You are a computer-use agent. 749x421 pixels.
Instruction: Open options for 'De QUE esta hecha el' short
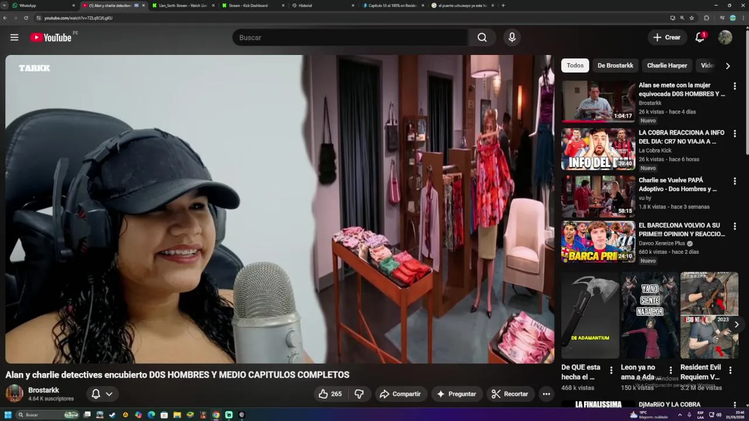(611, 370)
